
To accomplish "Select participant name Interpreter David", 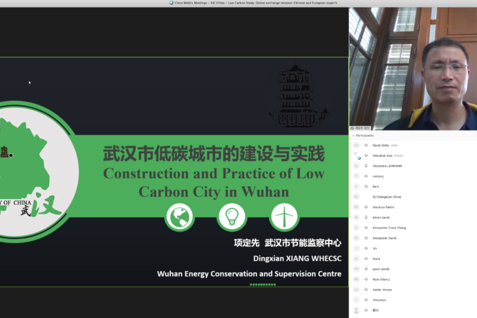I will 384,238.
